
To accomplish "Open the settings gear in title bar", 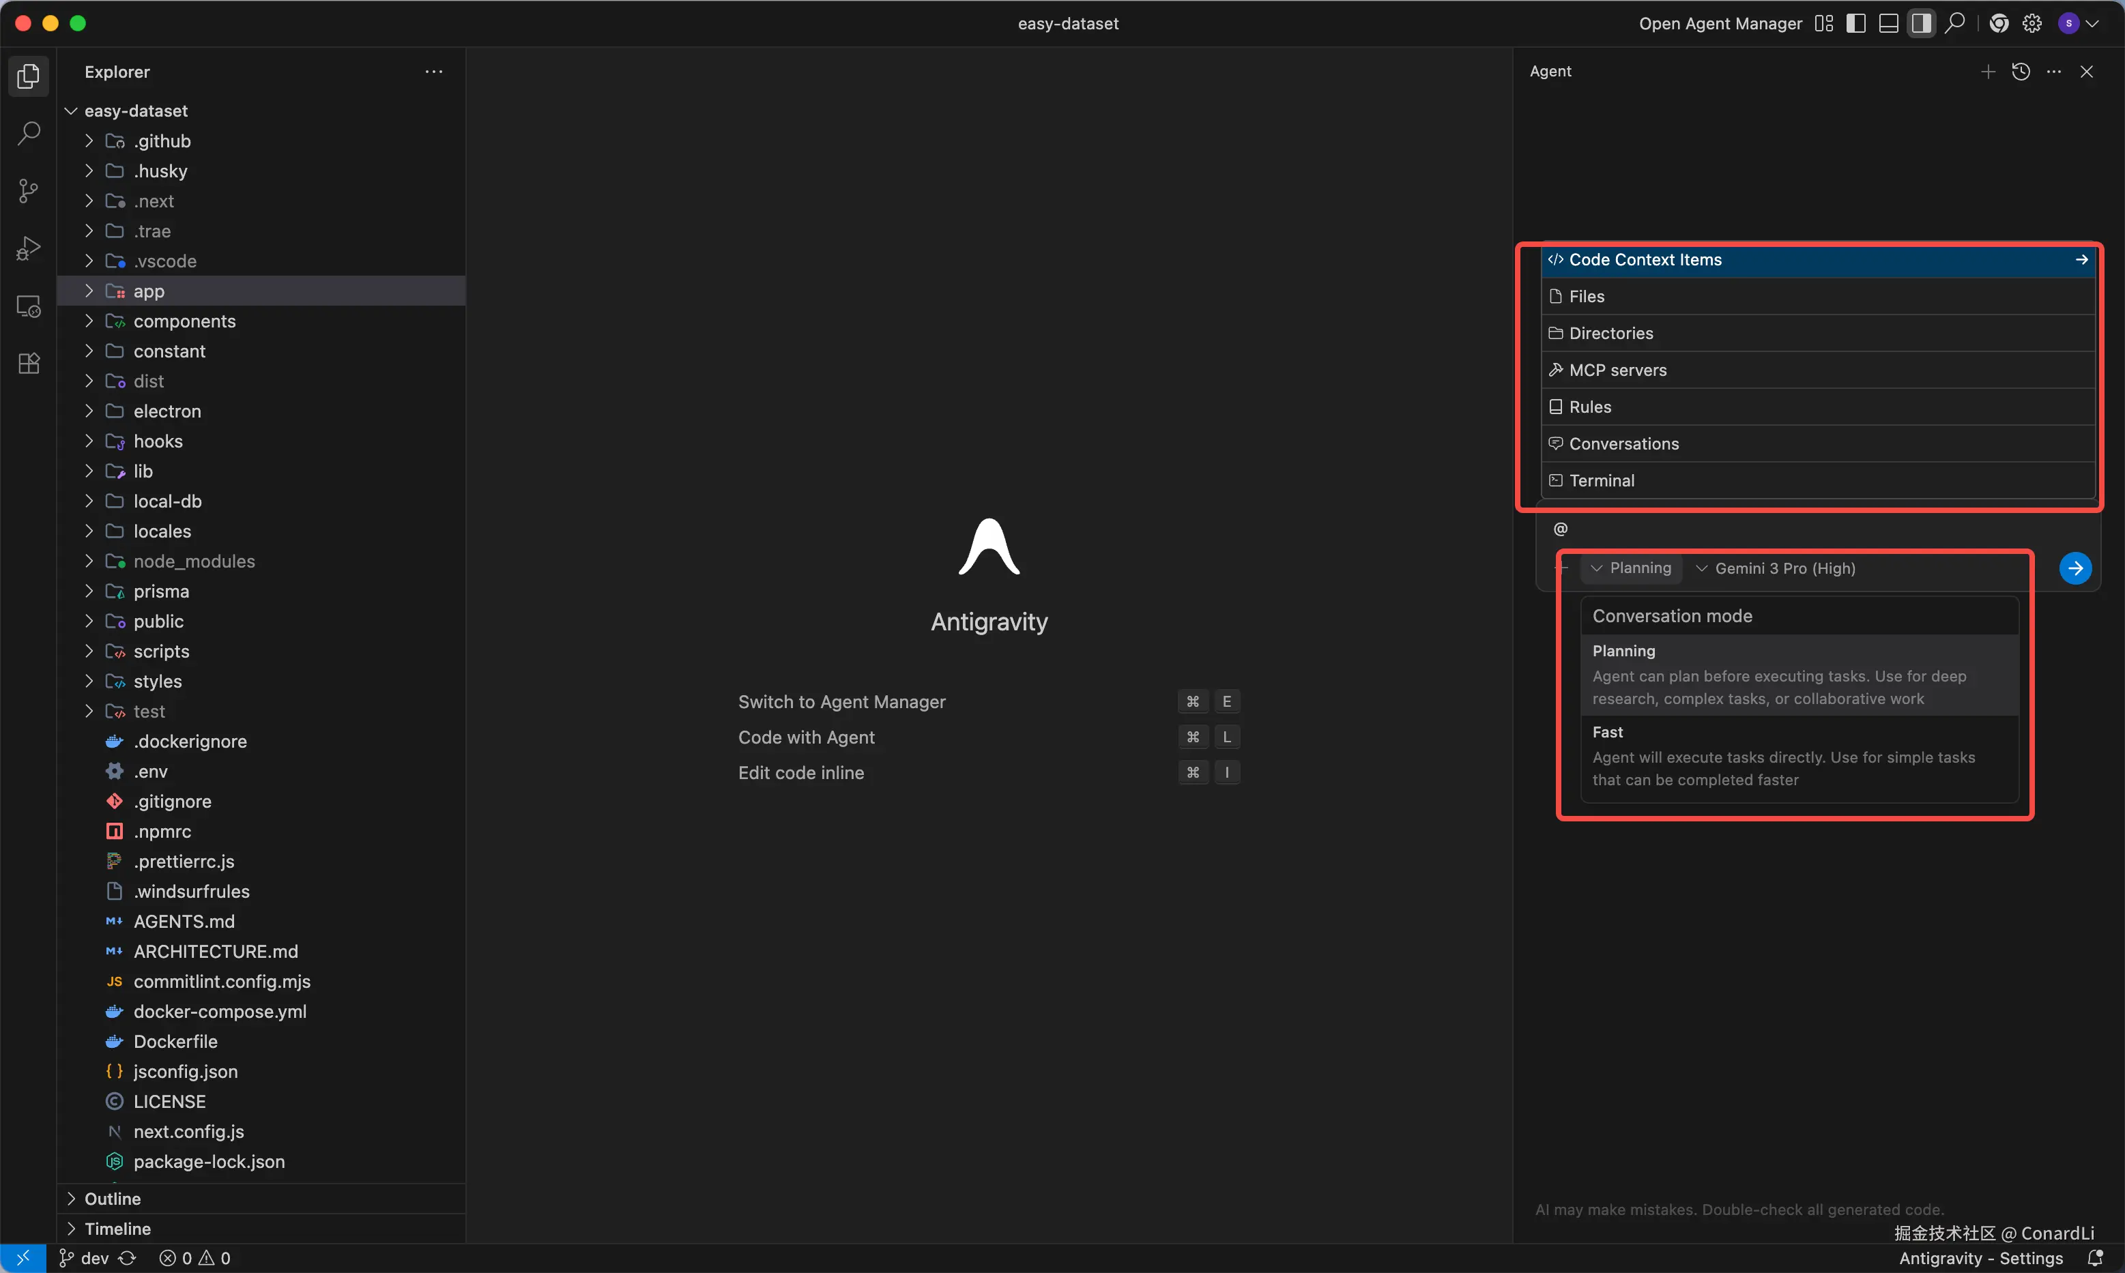I will pos(2032,24).
